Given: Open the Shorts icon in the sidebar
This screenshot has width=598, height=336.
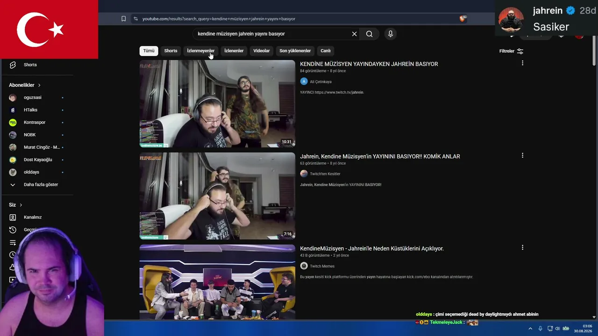Looking at the screenshot, I should [x=13, y=65].
